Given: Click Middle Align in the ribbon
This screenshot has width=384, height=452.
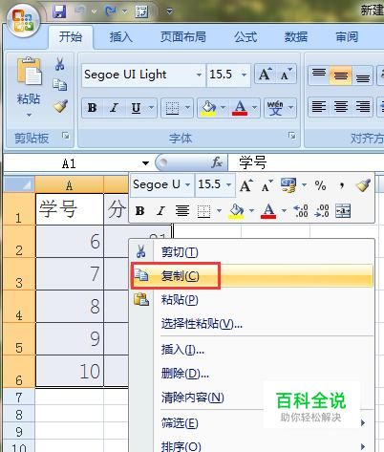Looking at the screenshot, I should tap(341, 75).
